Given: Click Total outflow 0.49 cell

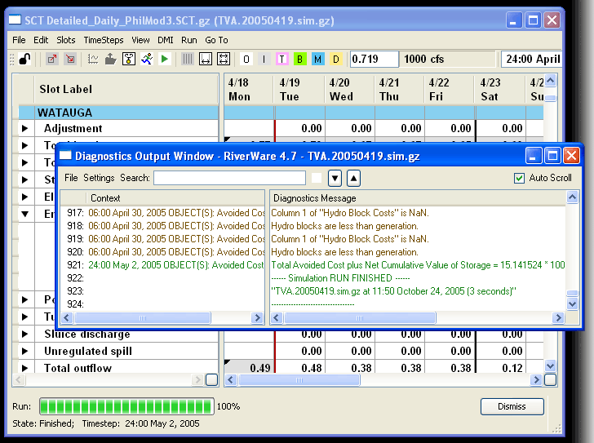Looking at the screenshot, I should click(x=249, y=368).
